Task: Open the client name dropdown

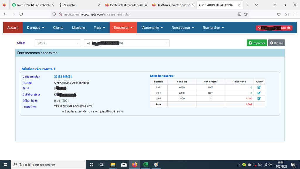Action: pos(127,43)
